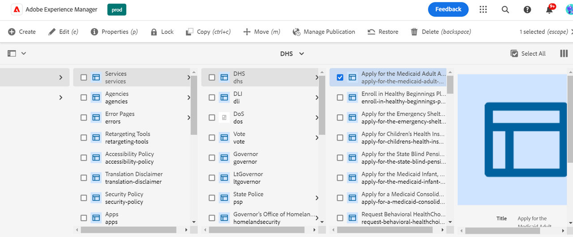
Task: Click the Create plus button
Action: [x=22, y=32]
